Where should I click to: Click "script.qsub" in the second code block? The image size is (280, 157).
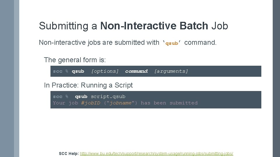tap(108, 97)
